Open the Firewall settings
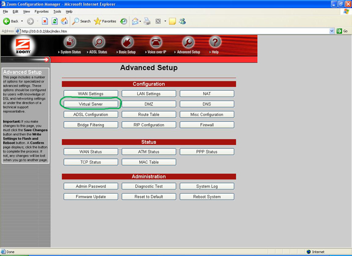The image size is (352, 256). point(207,125)
